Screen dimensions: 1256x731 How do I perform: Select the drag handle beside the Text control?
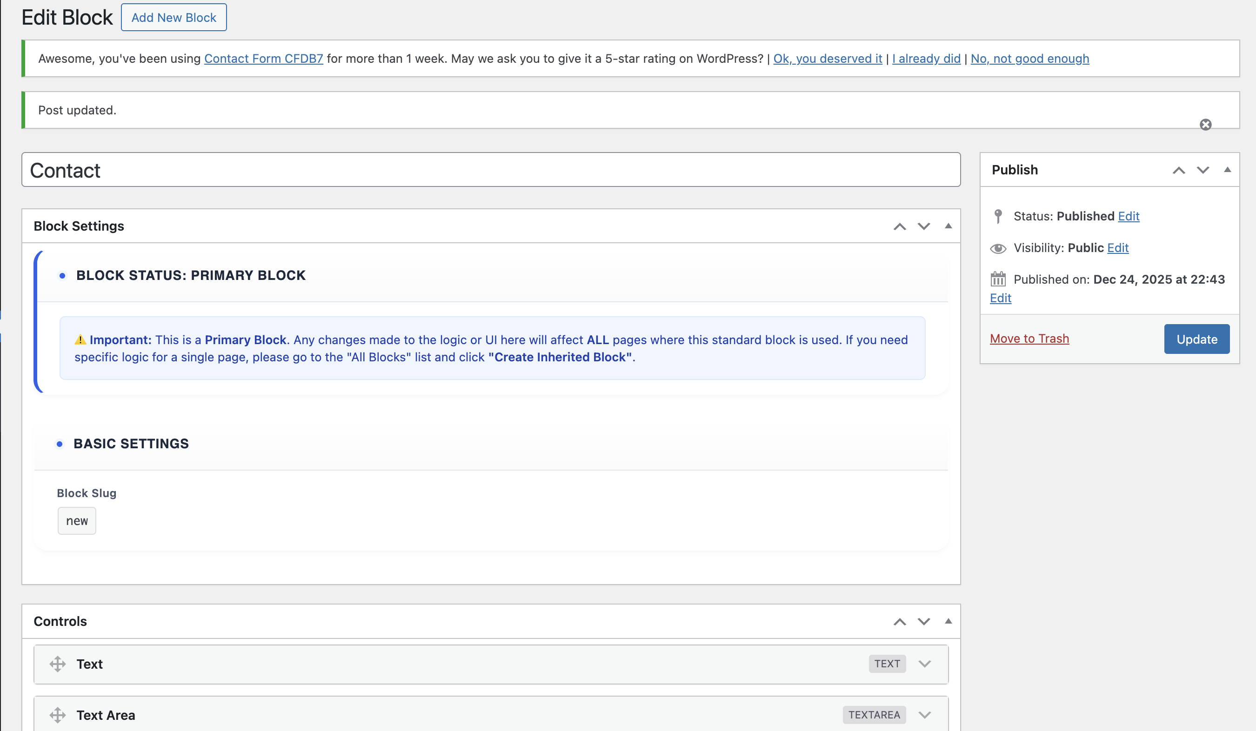coord(57,664)
